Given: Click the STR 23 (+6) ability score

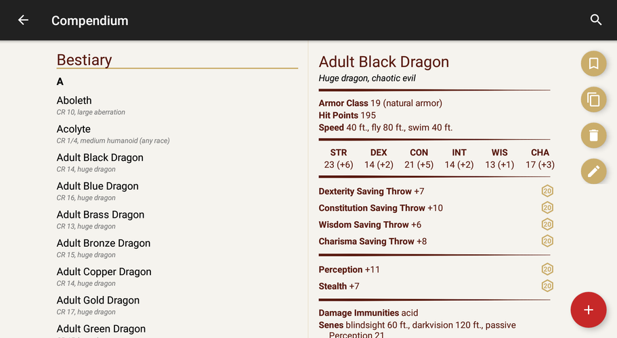Looking at the screenshot, I should point(339,159).
